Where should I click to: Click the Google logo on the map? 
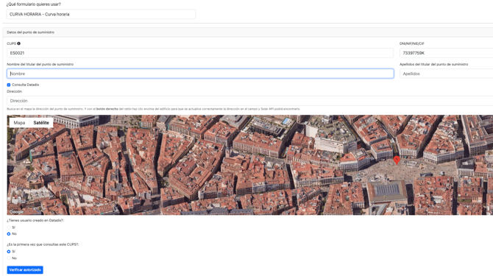click(x=16, y=212)
